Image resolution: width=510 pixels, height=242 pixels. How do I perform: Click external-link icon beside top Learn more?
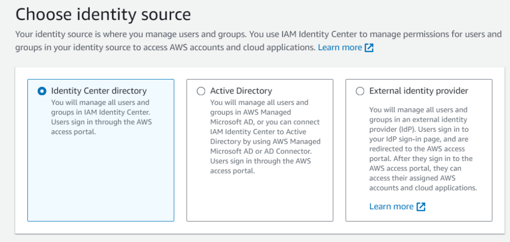coord(369,48)
